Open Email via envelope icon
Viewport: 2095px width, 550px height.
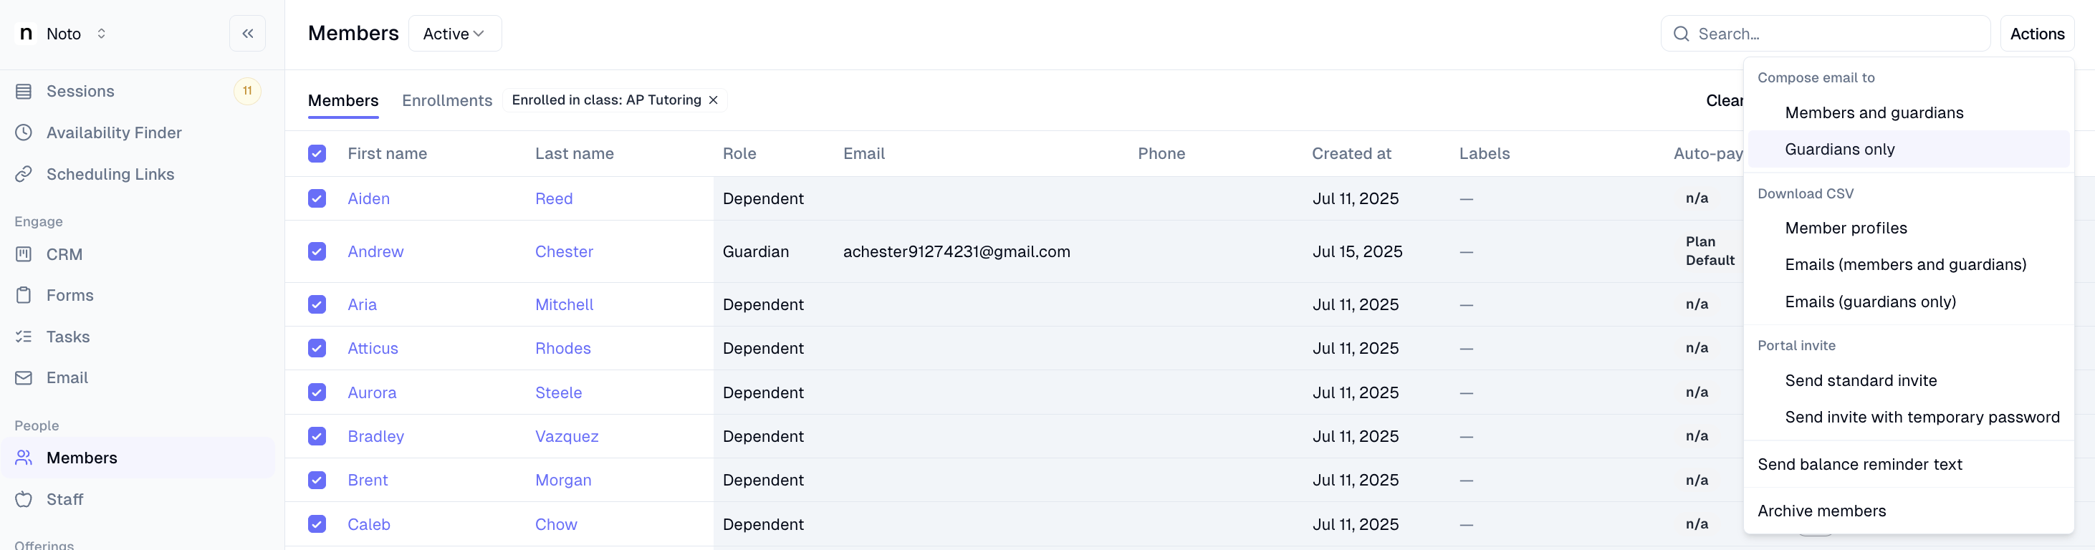click(x=24, y=378)
